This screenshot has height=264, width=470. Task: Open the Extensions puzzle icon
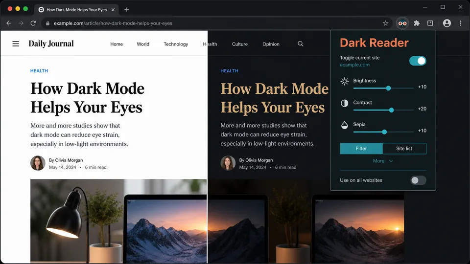(417, 23)
